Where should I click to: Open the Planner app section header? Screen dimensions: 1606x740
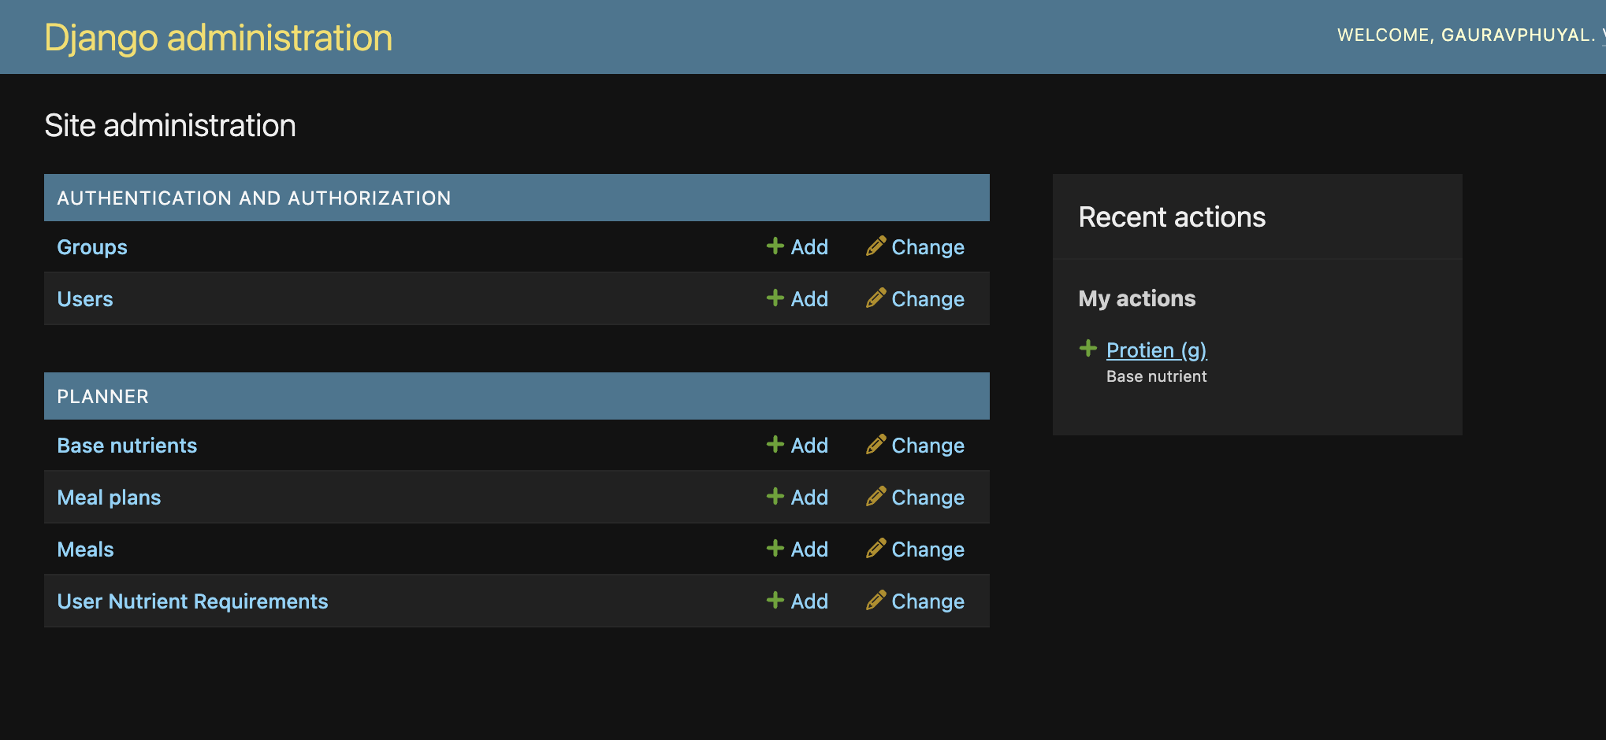pos(102,397)
